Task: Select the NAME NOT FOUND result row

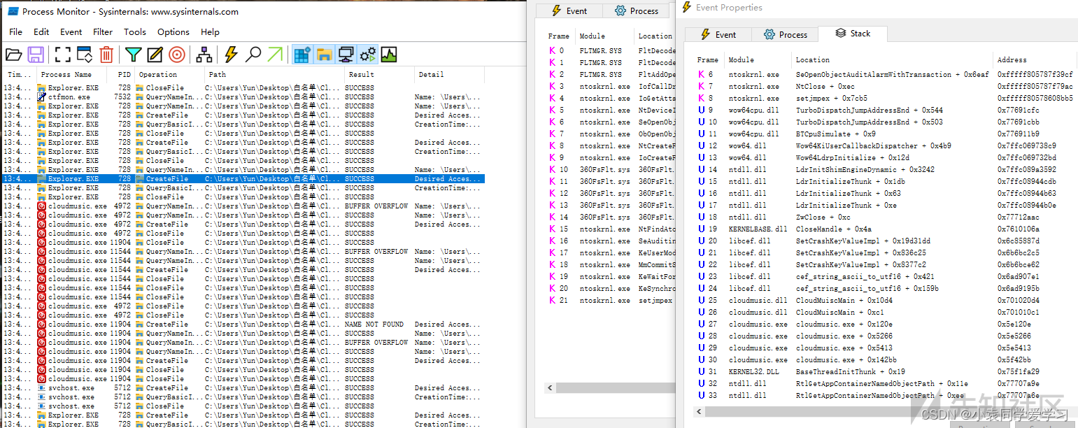Action: pos(242,324)
